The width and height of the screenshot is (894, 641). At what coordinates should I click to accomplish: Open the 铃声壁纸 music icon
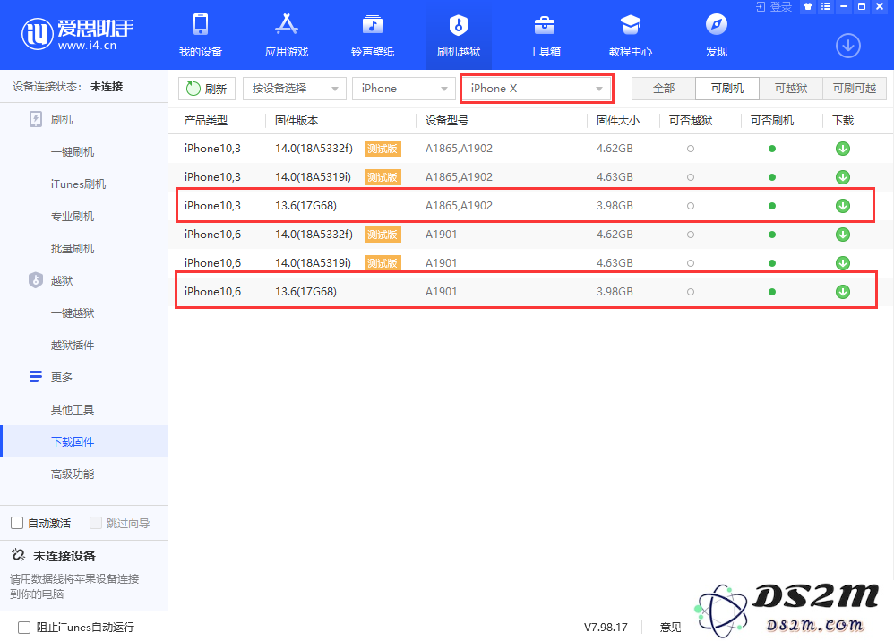373,25
